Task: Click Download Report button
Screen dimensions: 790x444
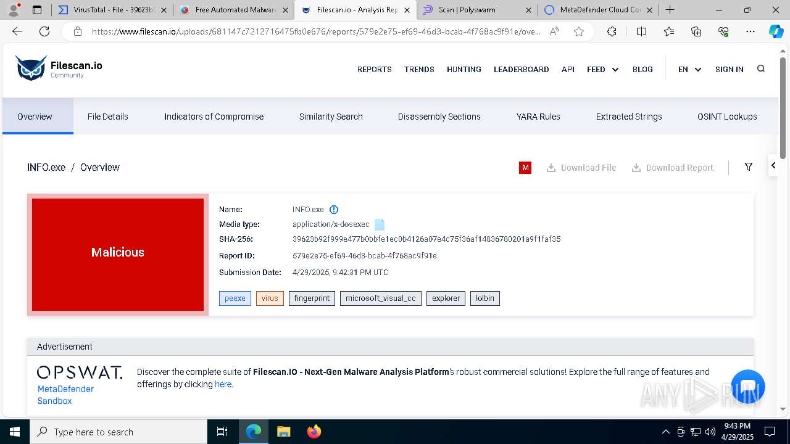Action: click(672, 168)
